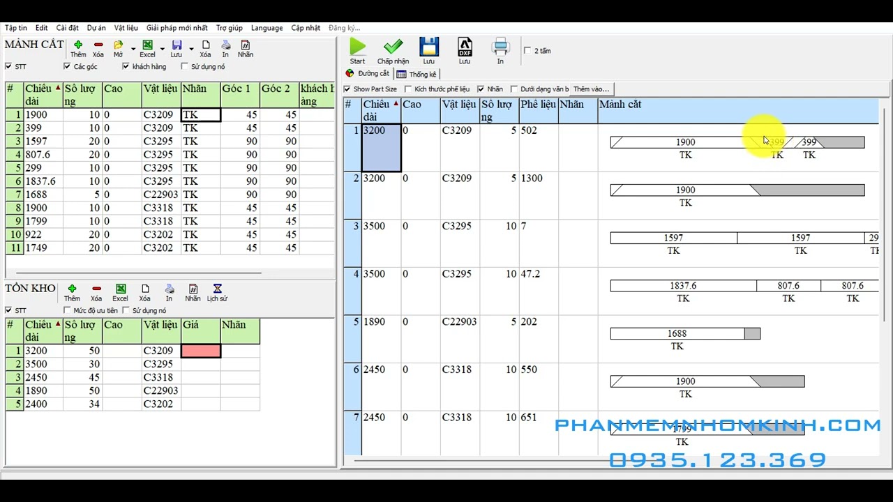893x502 pixels.
Task: Click the 1688 part bar in cutting diagram
Action: click(x=677, y=334)
